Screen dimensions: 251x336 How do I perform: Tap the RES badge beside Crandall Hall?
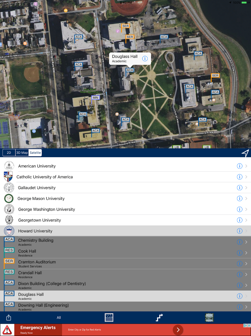click(9, 272)
